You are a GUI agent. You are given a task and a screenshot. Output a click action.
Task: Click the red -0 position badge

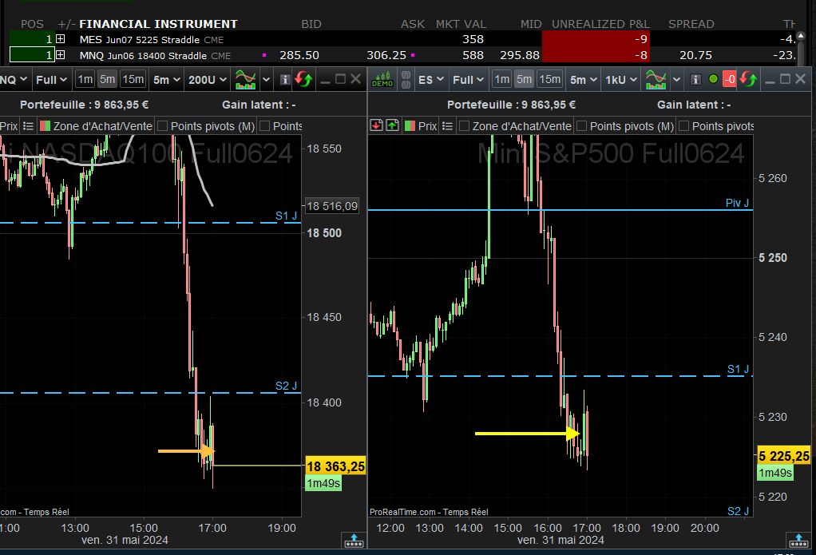pos(730,79)
